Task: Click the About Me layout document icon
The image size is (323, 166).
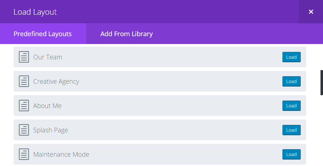Action: click(x=24, y=106)
